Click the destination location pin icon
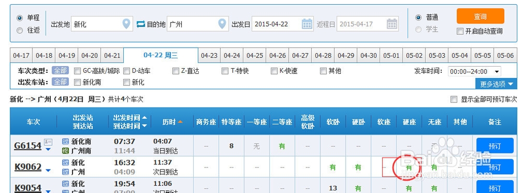Screen dimensions: 522x193 (222, 24)
